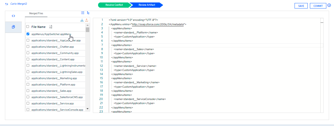Sort files by name A-Z icon
Image resolution: width=334 pixels, height=126 pixels.
51,27
